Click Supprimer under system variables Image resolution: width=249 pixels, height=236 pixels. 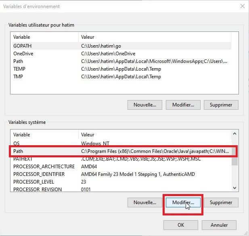point(221,202)
